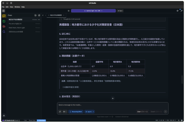Toggle the sidebar panel icon

3,11
